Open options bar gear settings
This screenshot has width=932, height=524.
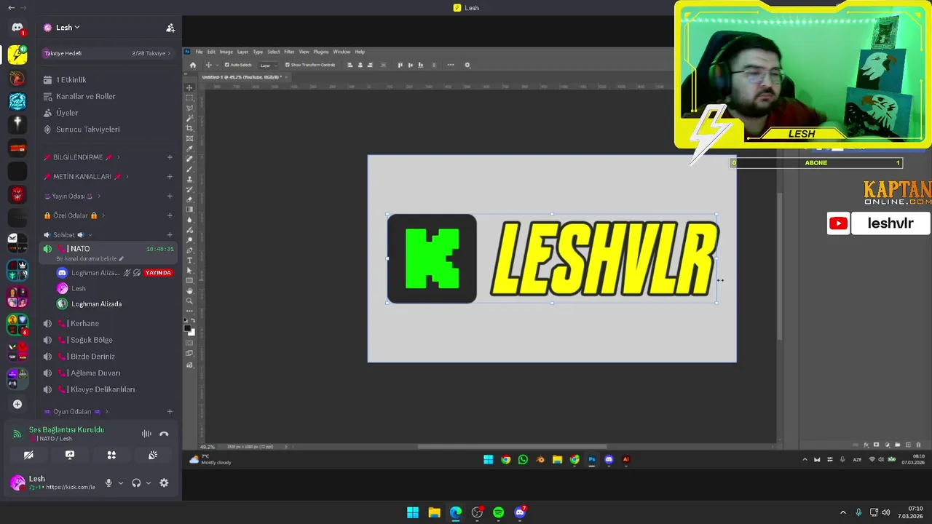(467, 65)
